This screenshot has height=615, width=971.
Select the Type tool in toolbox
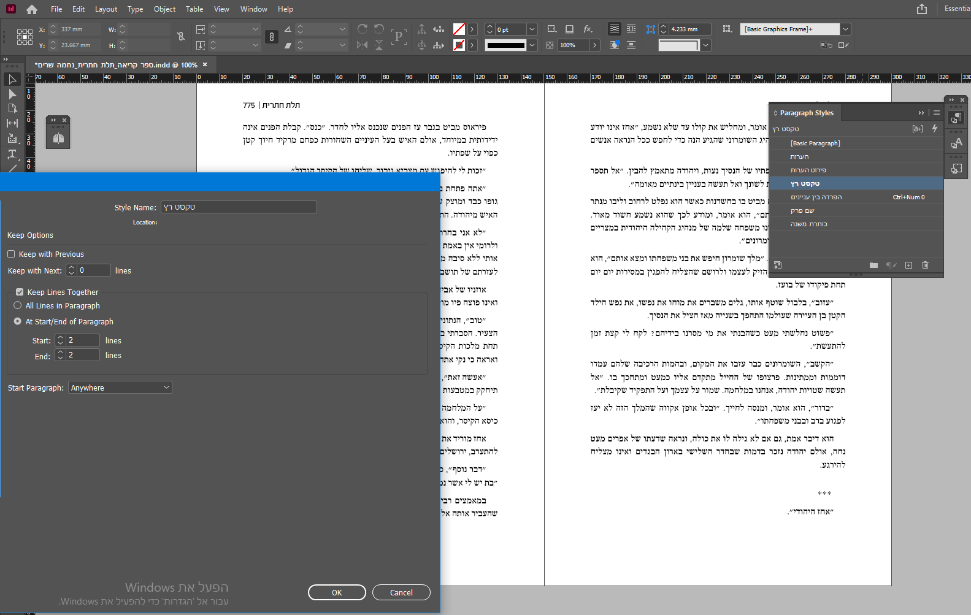[12, 154]
